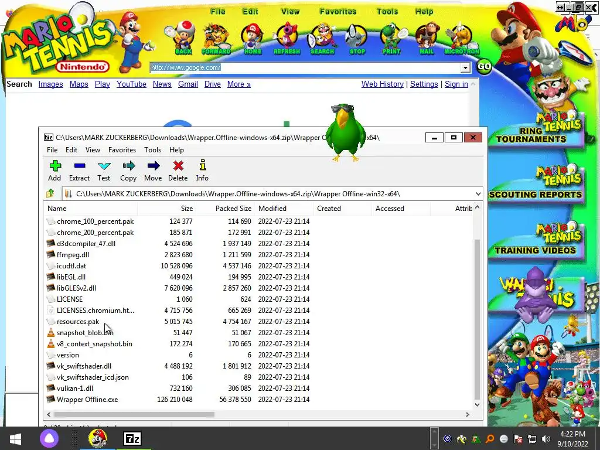Screen dimensions: 600x450
Task: Click the Extract toolbar icon in 7-Zip
Action: click(79, 166)
